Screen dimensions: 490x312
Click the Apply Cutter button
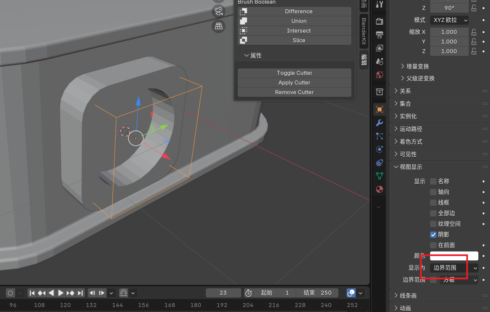294,82
